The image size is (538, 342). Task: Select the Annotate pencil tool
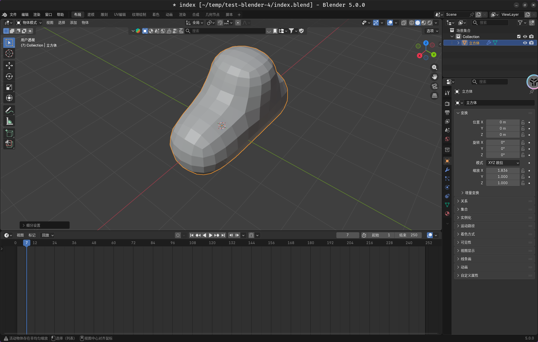pyautogui.click(x=9, y=110)
